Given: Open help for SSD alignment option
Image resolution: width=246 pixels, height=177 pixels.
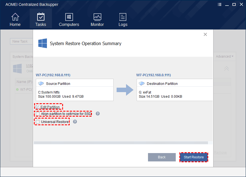Looking at the screenshot, I should (x=98, y=114).
